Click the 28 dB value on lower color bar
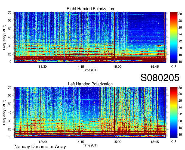The width and height of the screenshot is (185, 150). 180,94
